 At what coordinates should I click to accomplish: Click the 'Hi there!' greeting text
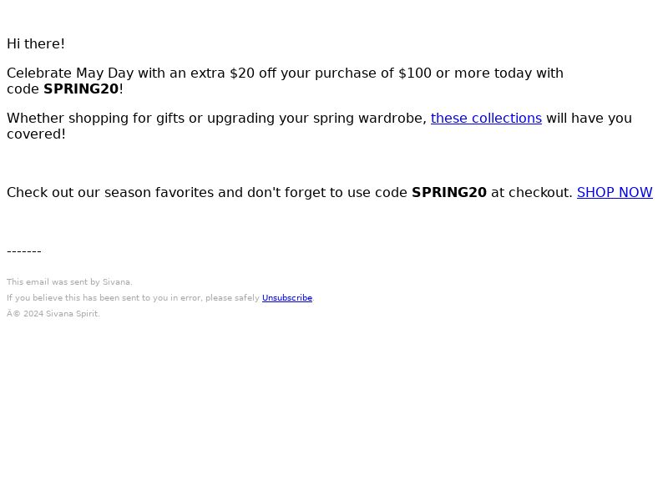pos(36,44)
